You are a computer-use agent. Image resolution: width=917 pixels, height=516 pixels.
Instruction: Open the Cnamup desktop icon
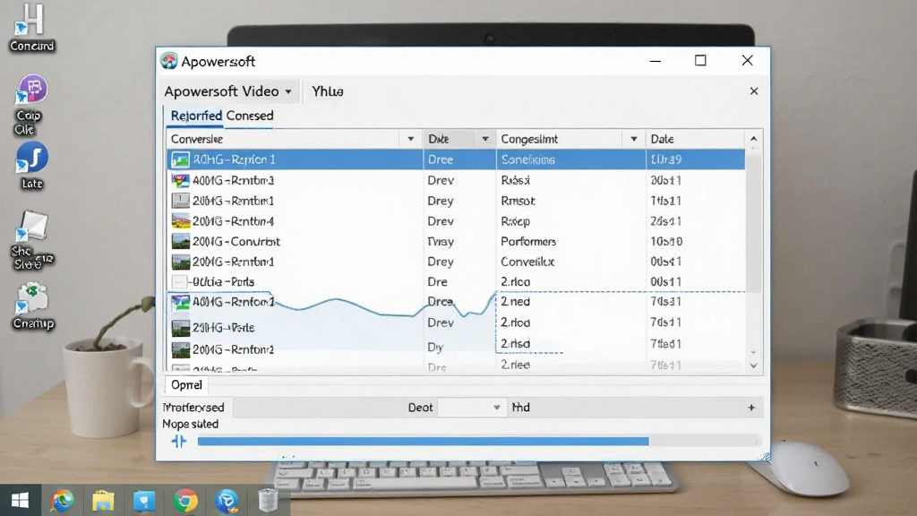tap(33, 306)
